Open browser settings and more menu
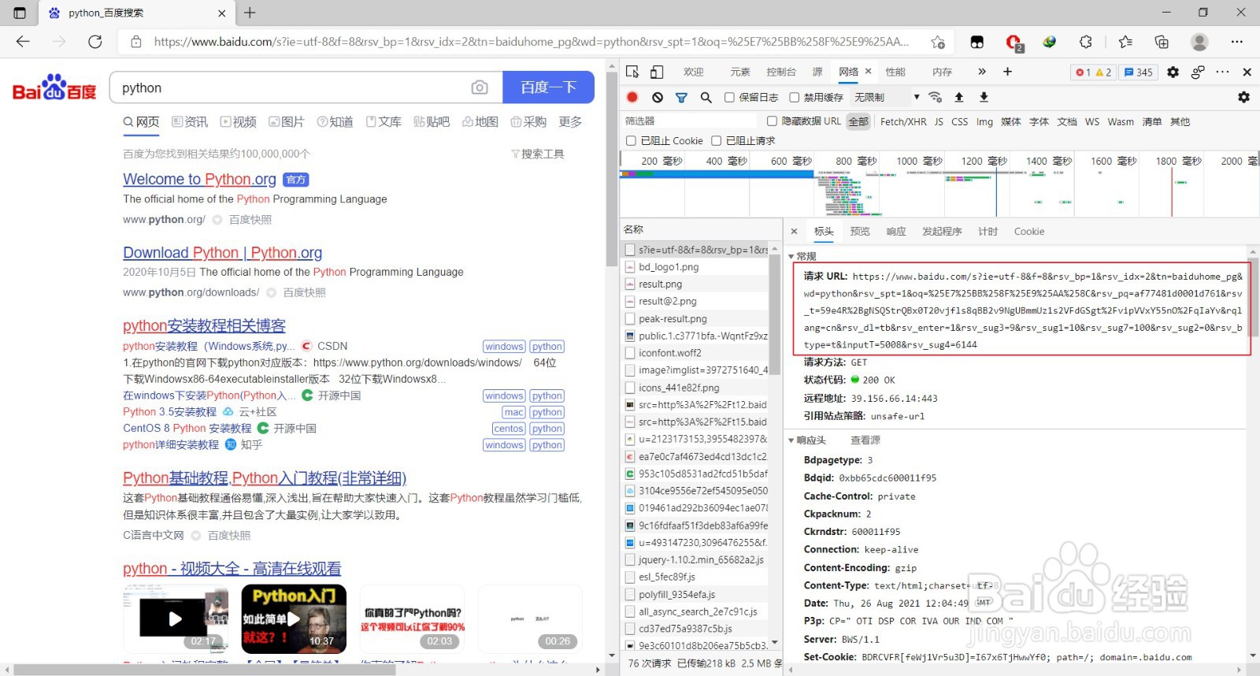 pyautogui.click(x=1237, y=42)
